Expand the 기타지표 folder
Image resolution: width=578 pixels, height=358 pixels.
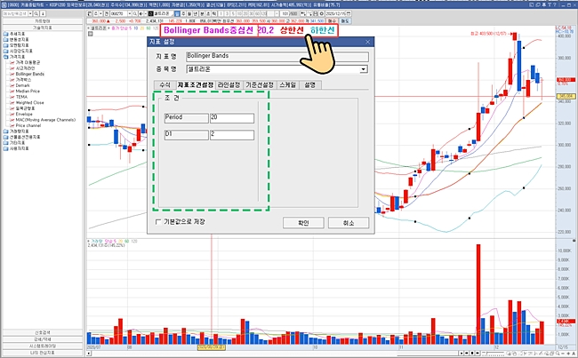click(5, 142)
